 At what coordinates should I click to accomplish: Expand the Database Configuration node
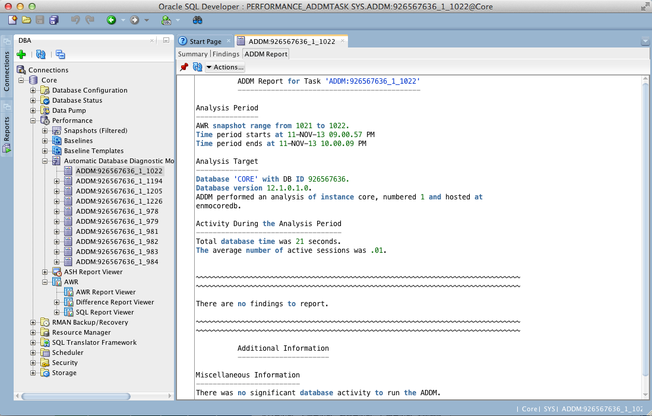pyautogui.click(x=33, y=90)
